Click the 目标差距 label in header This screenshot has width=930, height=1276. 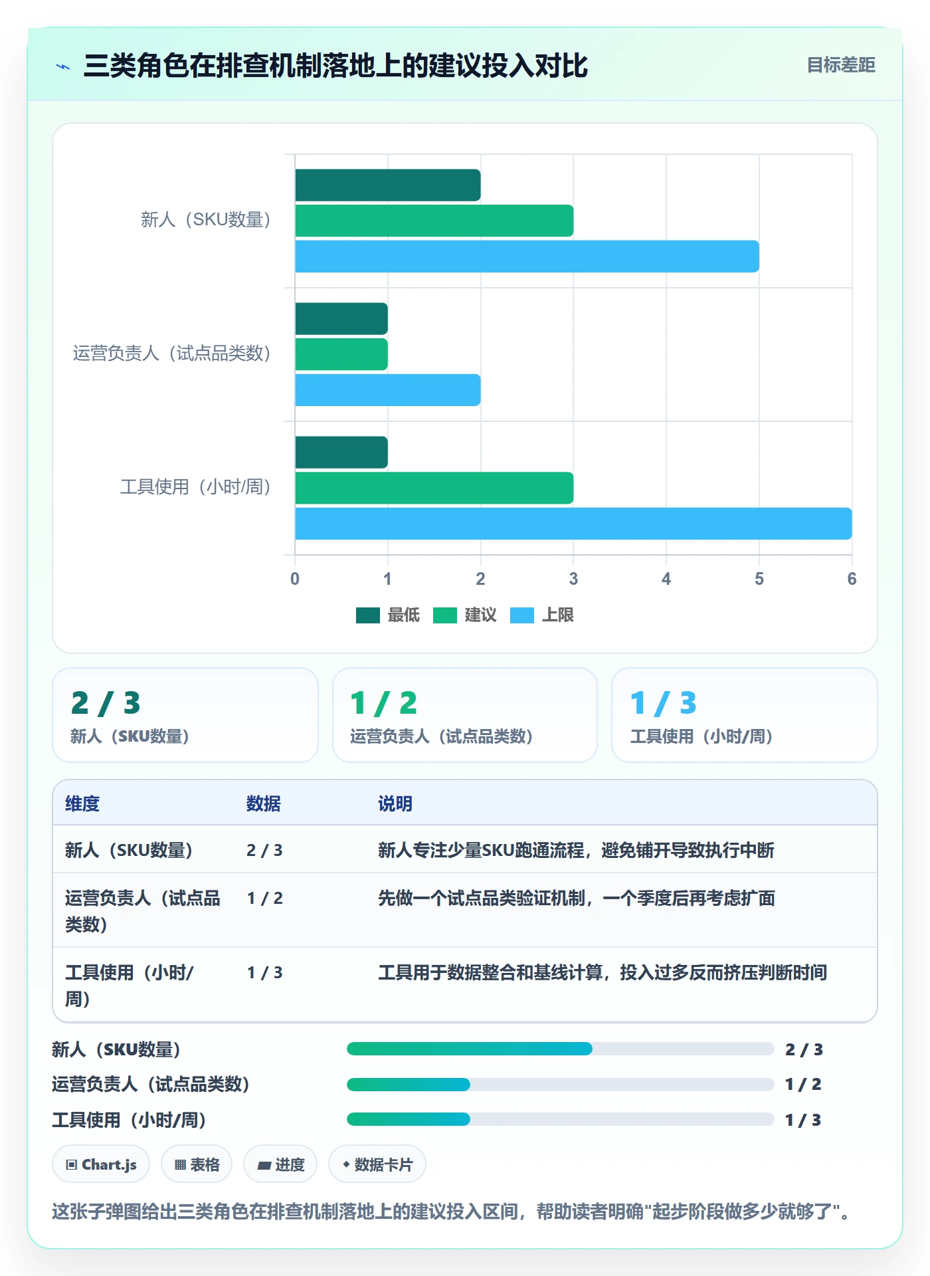point(840,65)
